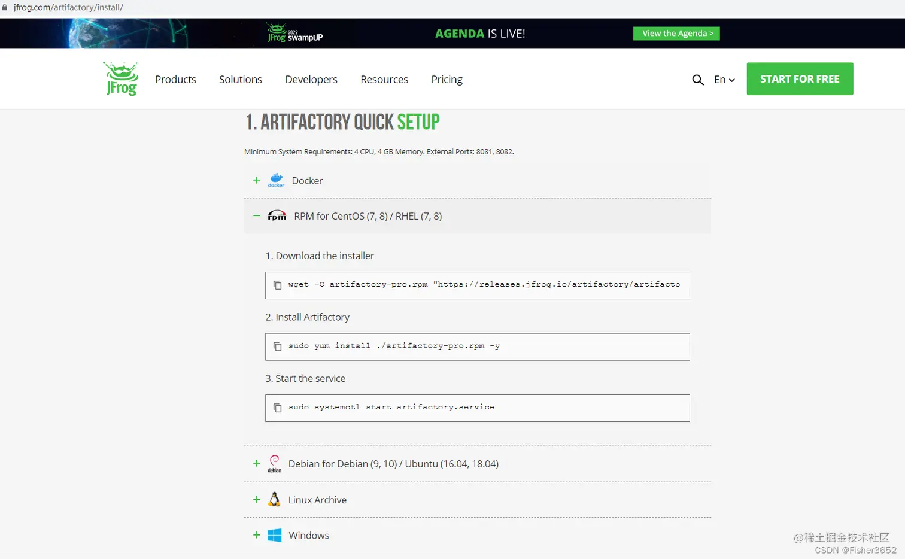This screenshot has height=559, width=905.
Task: Expand the Docker section plus sign
Action: coord(256,180)
